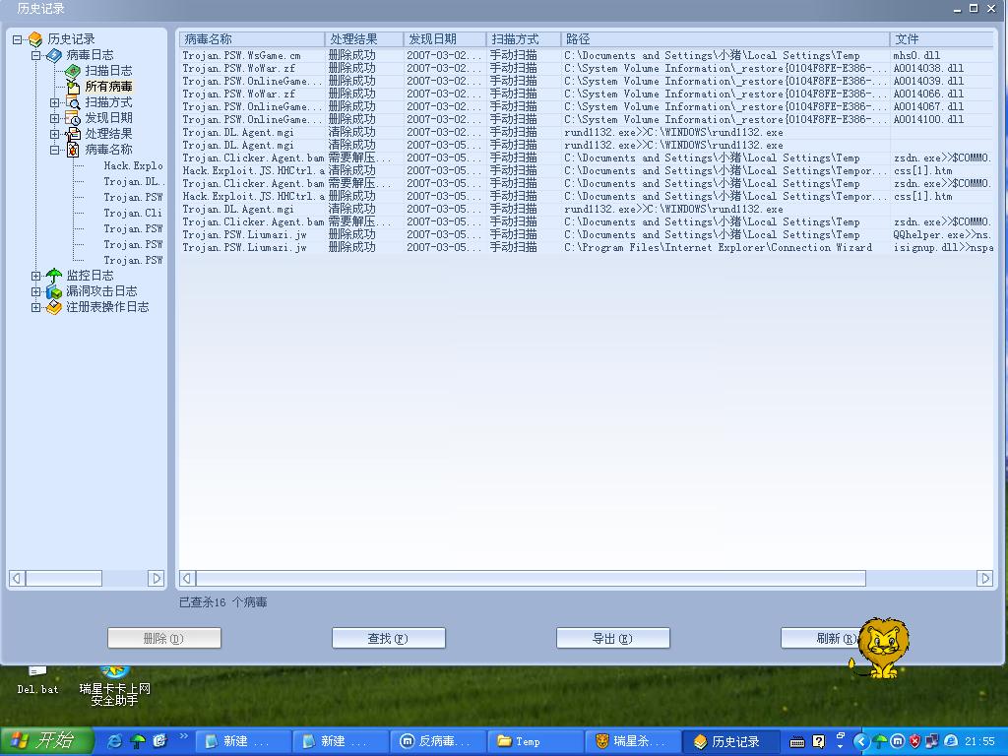
Task: Show more quick launch items chevron
Action: coord(184,736)
